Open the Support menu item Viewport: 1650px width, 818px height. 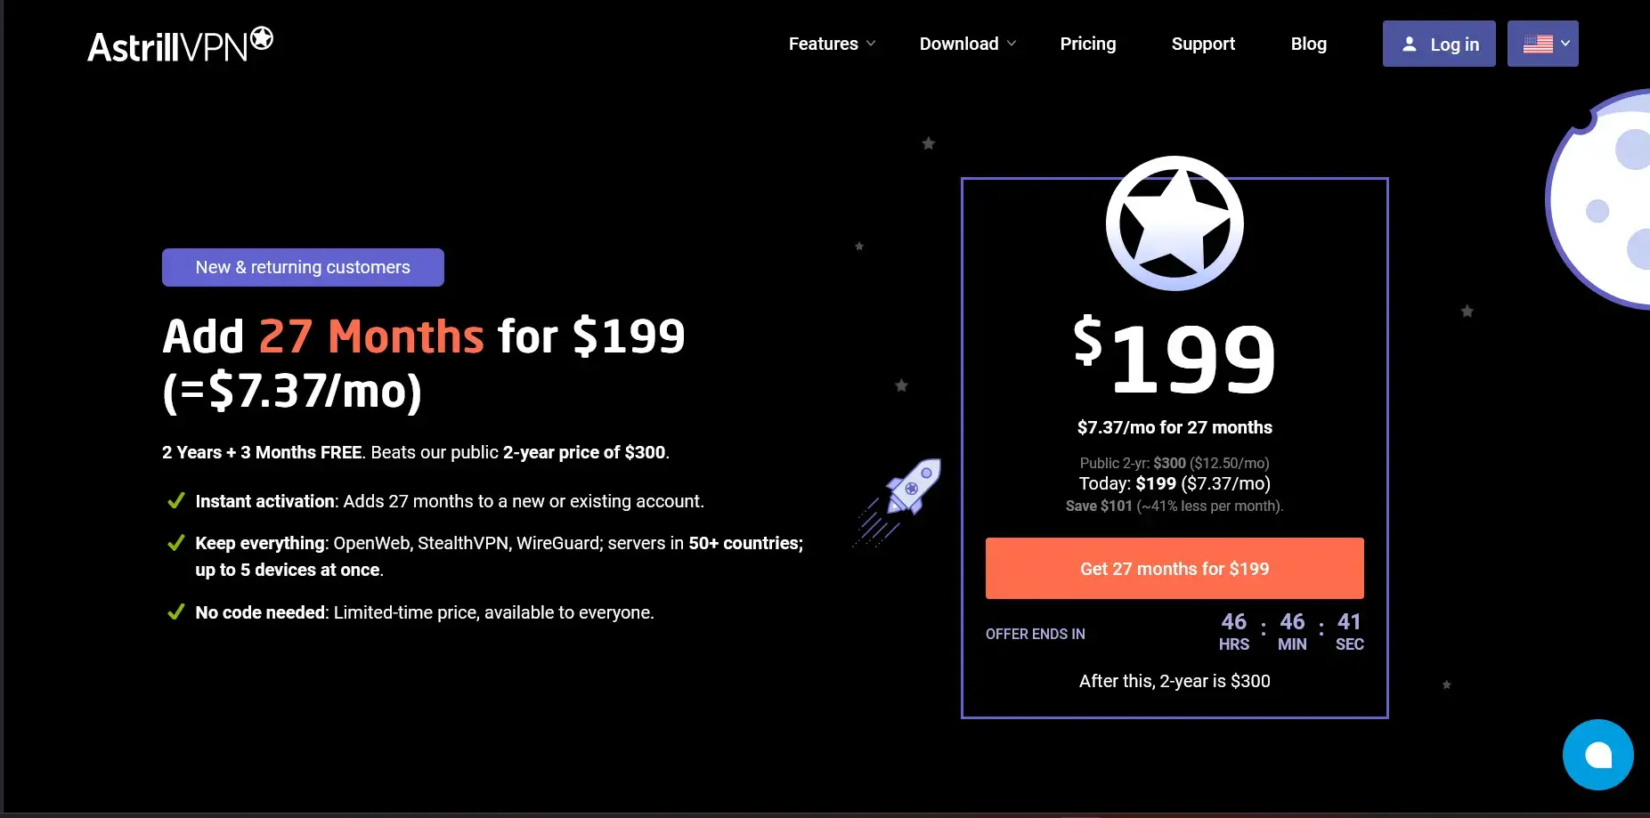(x=1203, y=44)
